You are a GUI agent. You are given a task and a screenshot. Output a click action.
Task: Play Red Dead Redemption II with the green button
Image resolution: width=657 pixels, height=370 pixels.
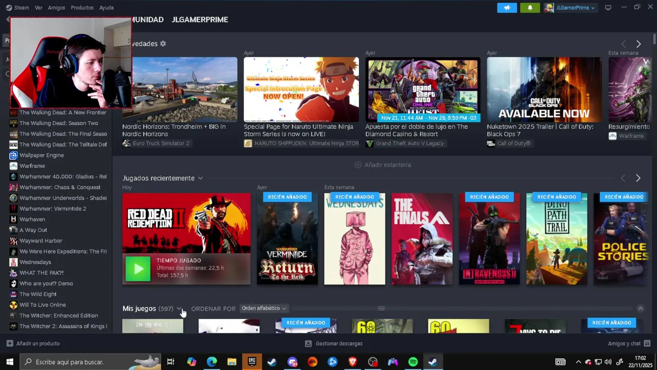tap(138, 268)
